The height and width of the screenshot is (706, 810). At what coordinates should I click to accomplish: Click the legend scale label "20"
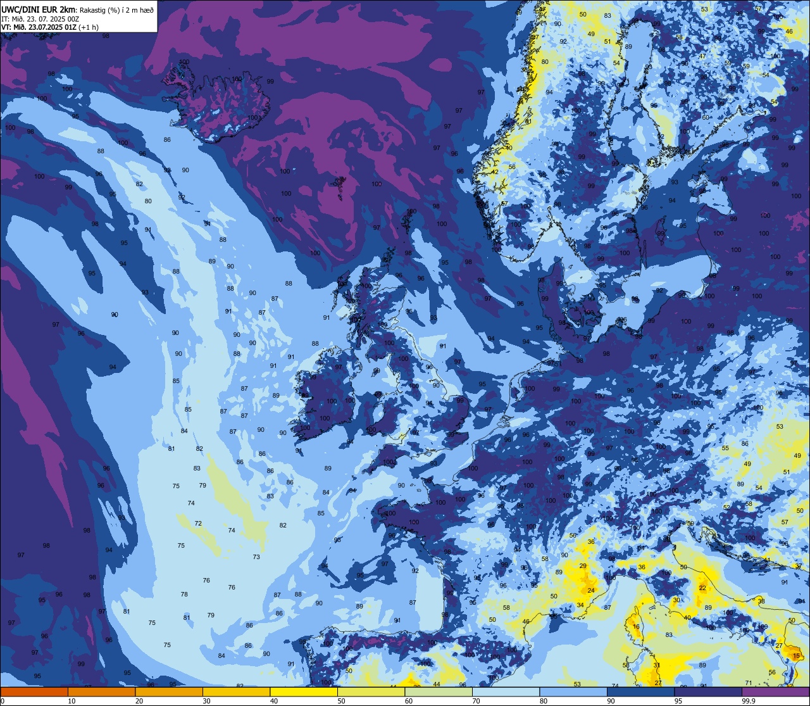(139, 701)
